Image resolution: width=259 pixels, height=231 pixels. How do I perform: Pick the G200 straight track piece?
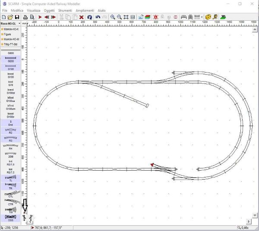tap(11, 60)
